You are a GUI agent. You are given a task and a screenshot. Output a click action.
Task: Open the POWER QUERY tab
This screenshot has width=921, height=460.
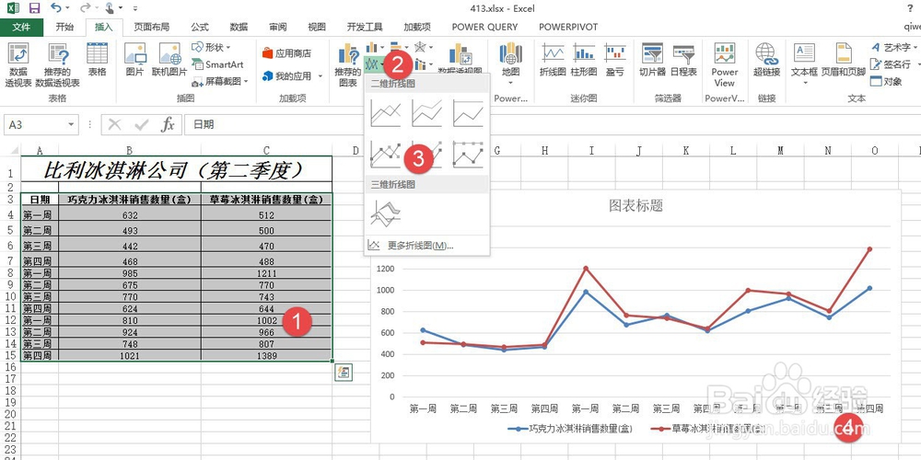tap(484, 27)
